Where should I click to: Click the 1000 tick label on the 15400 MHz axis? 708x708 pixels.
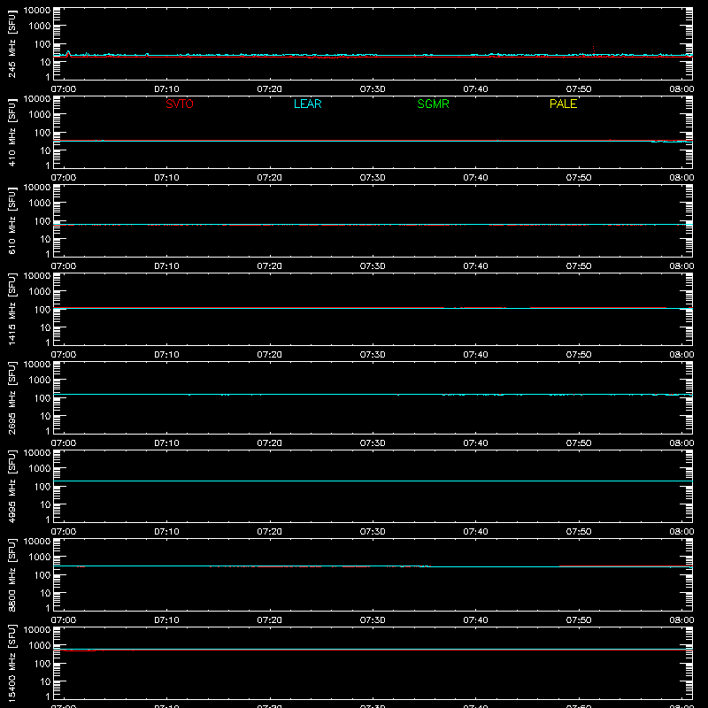[x=40, y=646]
